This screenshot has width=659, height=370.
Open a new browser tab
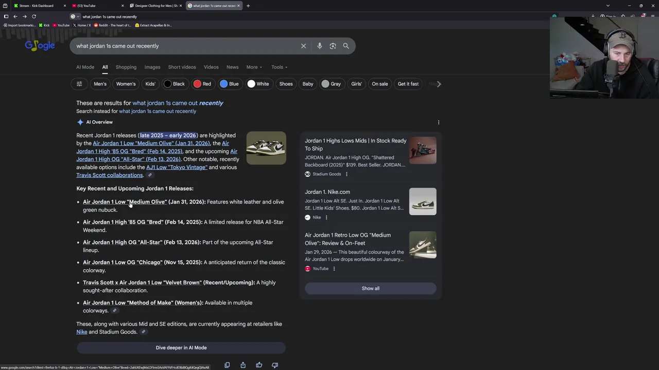click(x=248, y=6)
